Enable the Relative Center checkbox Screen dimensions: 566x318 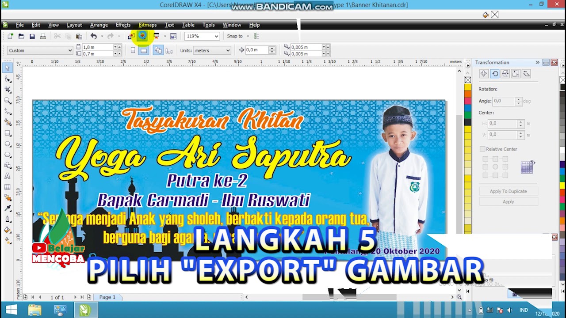point(482,149)
